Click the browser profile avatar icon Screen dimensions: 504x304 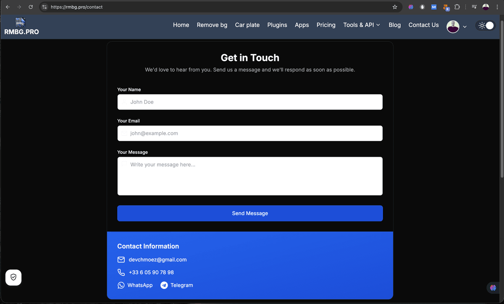click(486, 7)
